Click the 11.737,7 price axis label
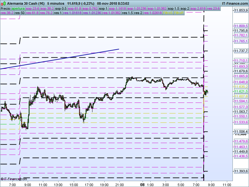The image size is (249, 187). 241,51
